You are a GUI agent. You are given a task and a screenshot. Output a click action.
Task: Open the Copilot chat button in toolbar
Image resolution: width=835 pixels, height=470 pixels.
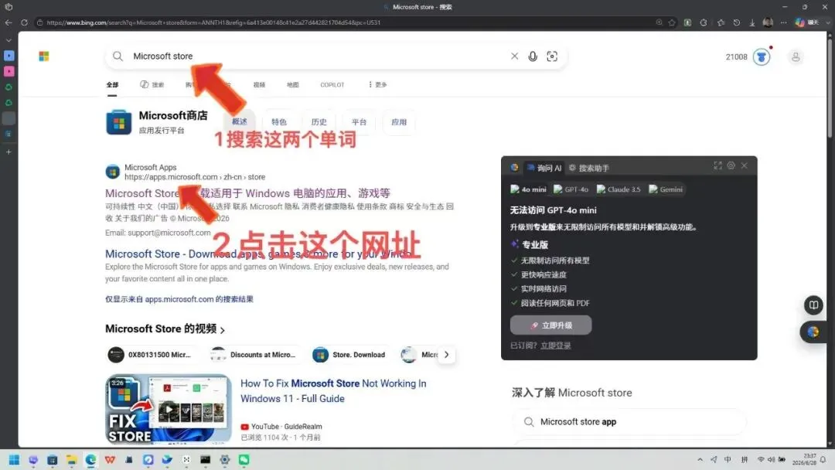click(806, 22)
